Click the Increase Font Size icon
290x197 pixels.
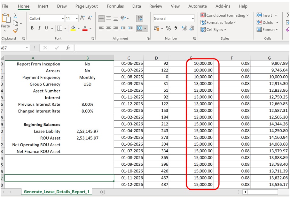(82, 18)
